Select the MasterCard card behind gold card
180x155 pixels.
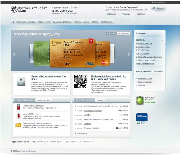tap(103, 53)
